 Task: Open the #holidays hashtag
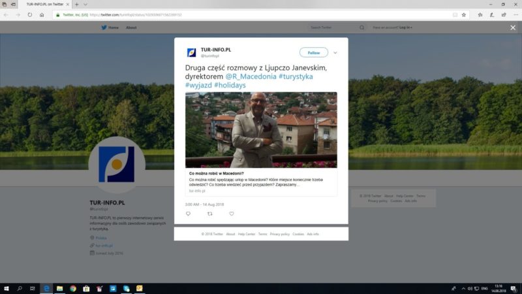click(230, 85)
